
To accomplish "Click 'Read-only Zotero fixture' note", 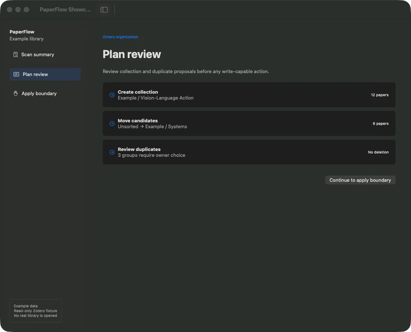I will (36, 311).
